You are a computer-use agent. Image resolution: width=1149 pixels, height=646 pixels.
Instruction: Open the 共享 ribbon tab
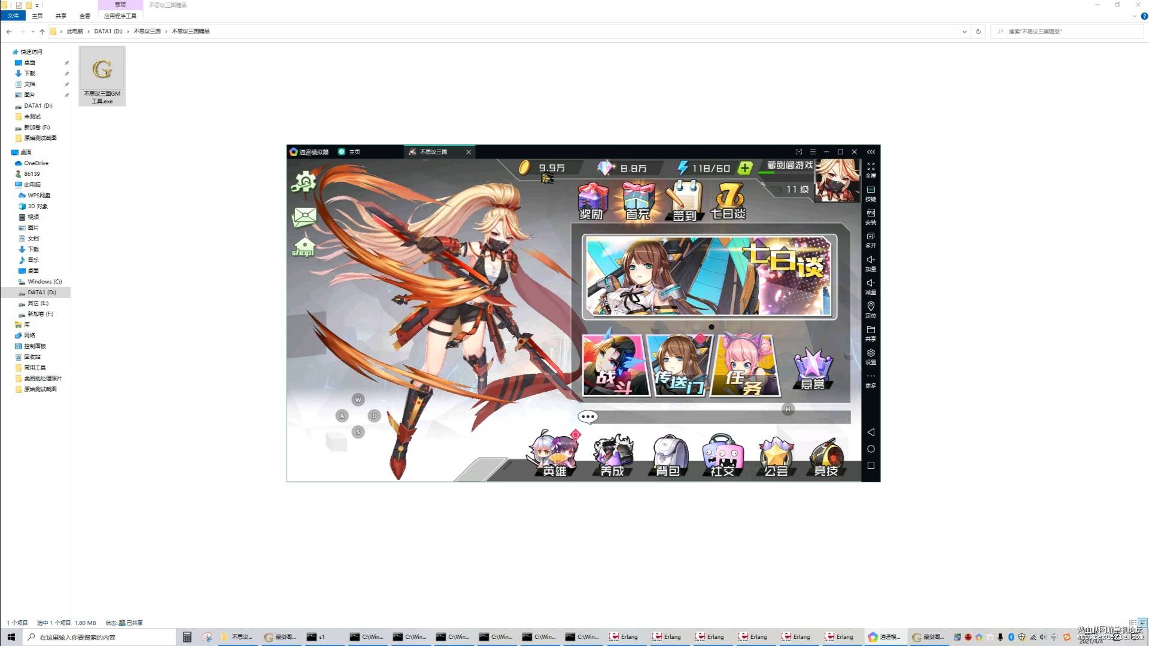tap(61, 16)
